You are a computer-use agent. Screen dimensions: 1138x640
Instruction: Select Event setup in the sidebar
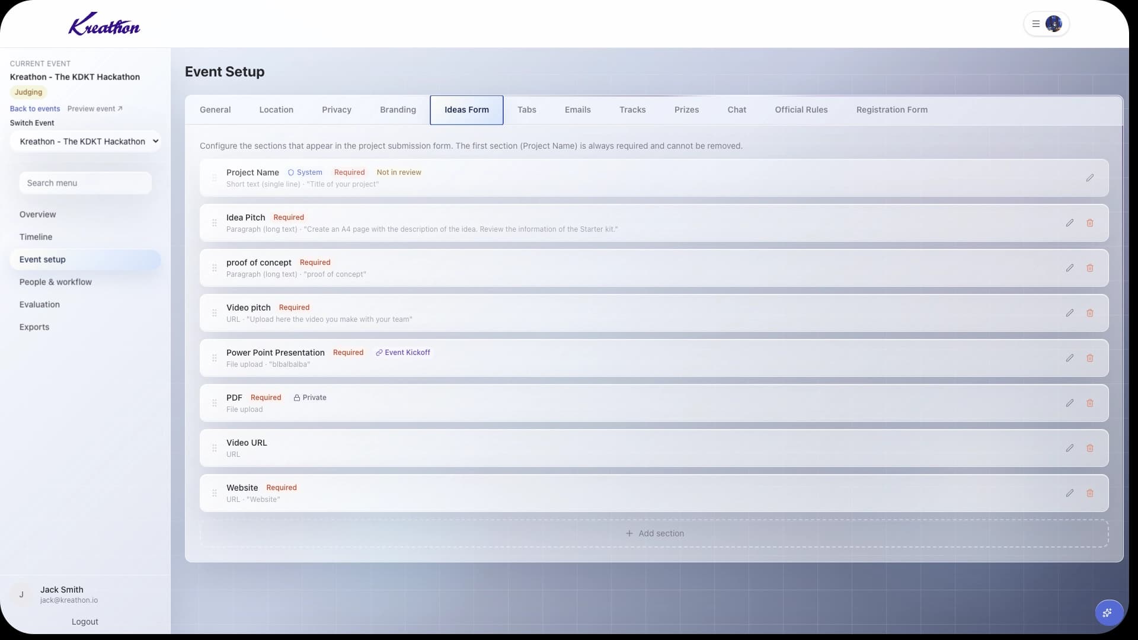point(85,260)
